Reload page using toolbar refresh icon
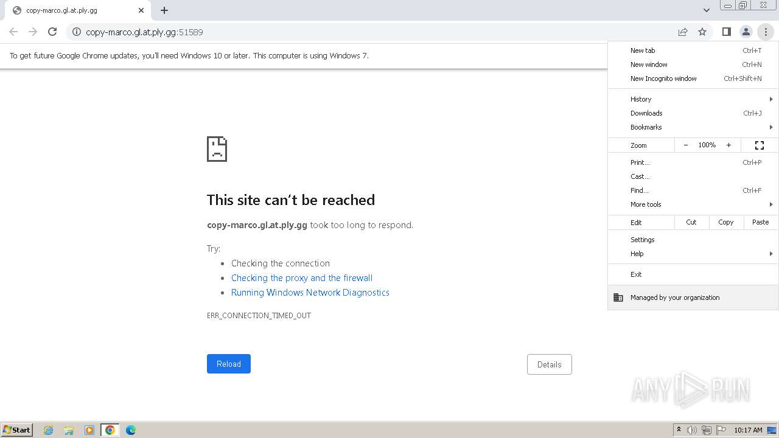Viewport: 779px width, 438px height. point(52,32)
